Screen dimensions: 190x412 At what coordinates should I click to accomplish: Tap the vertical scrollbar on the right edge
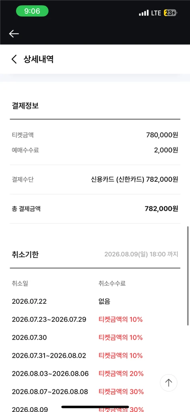[x=188, y=276]
